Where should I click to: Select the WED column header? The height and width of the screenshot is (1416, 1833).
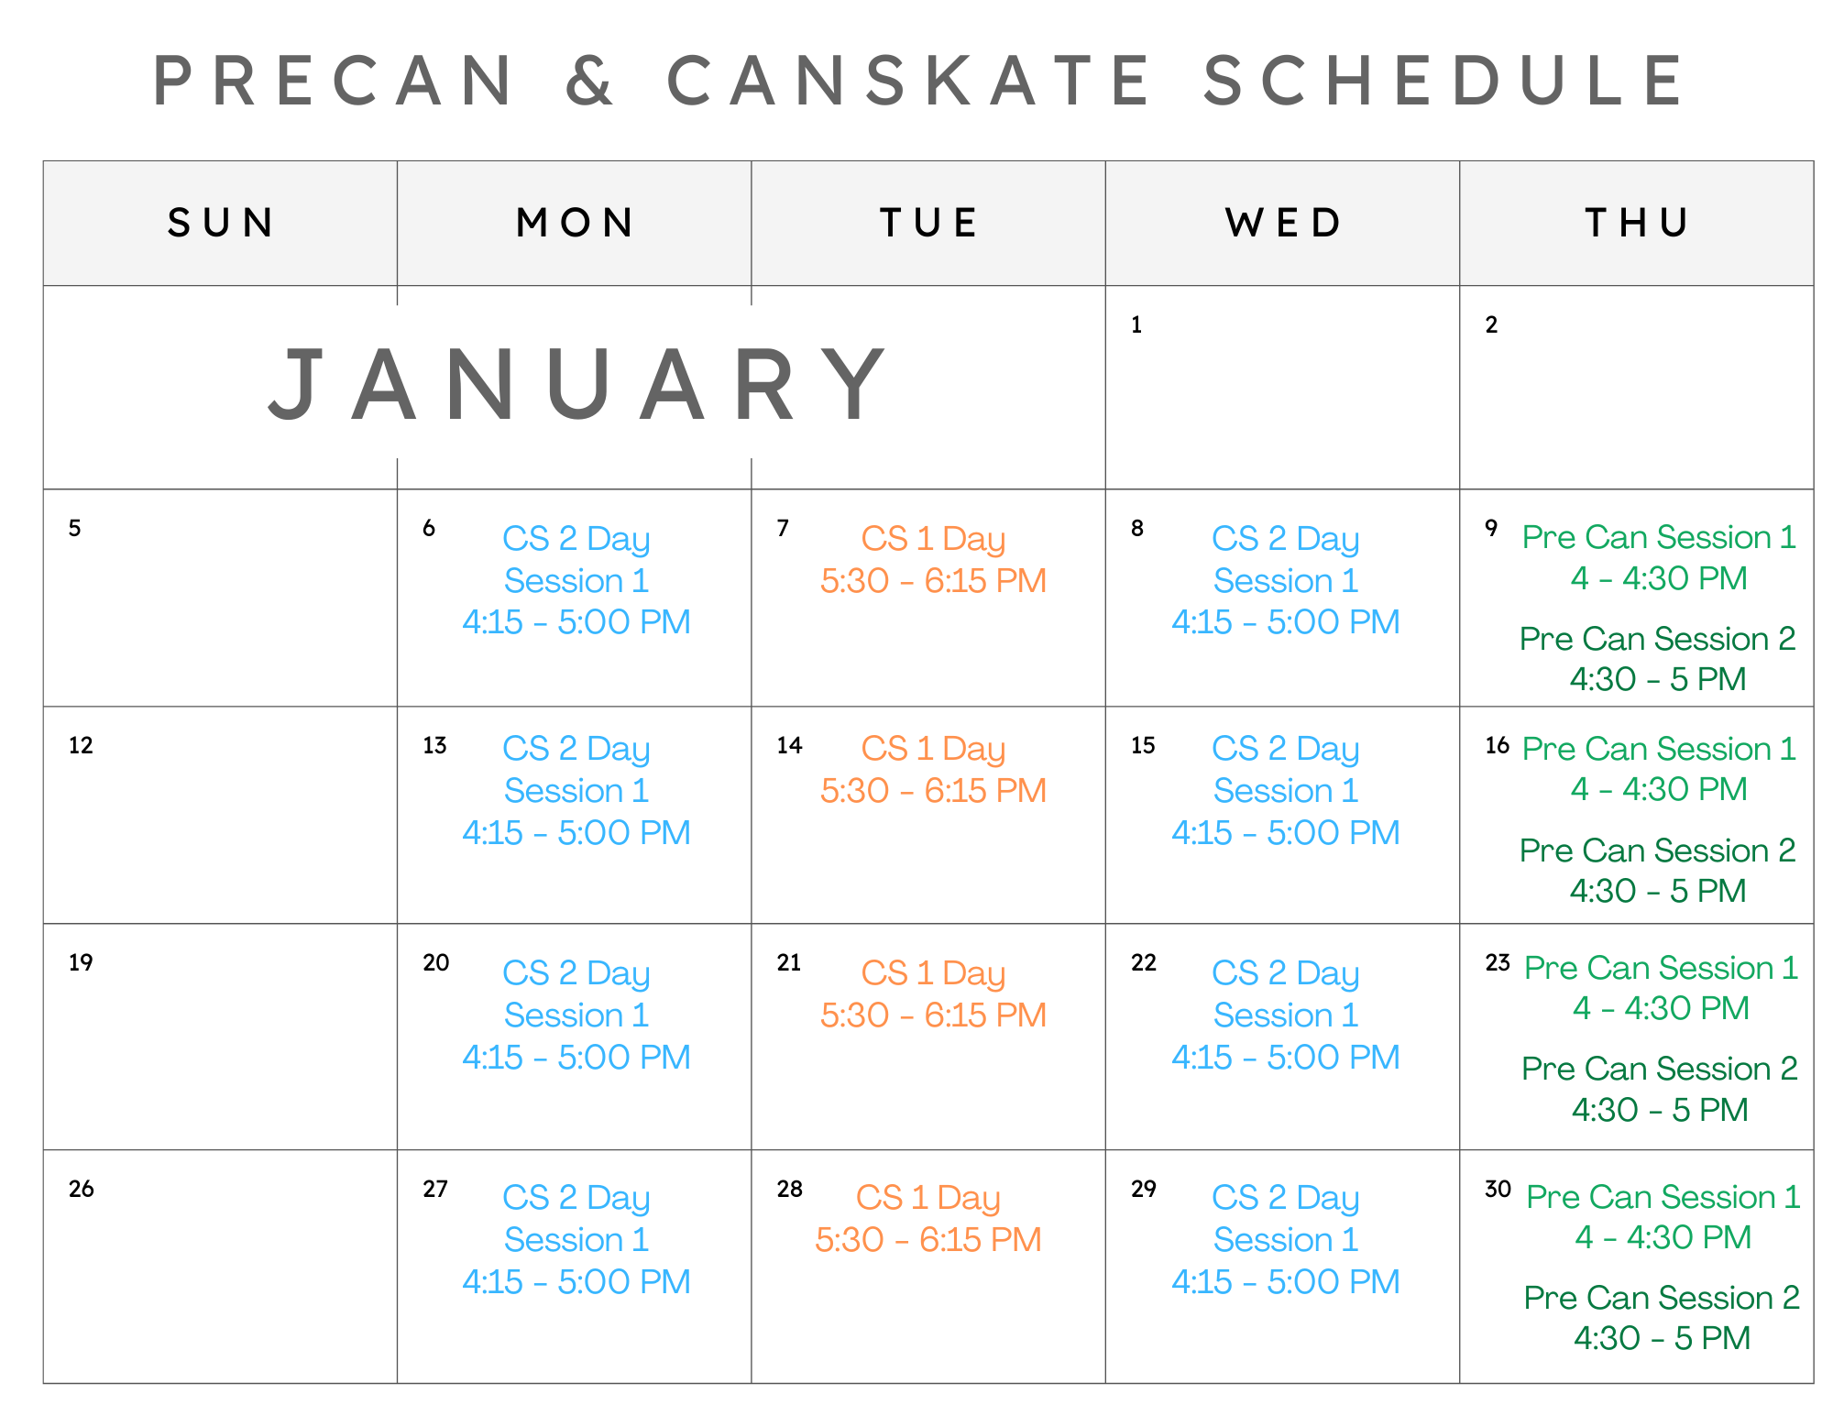pos(1282,223)
